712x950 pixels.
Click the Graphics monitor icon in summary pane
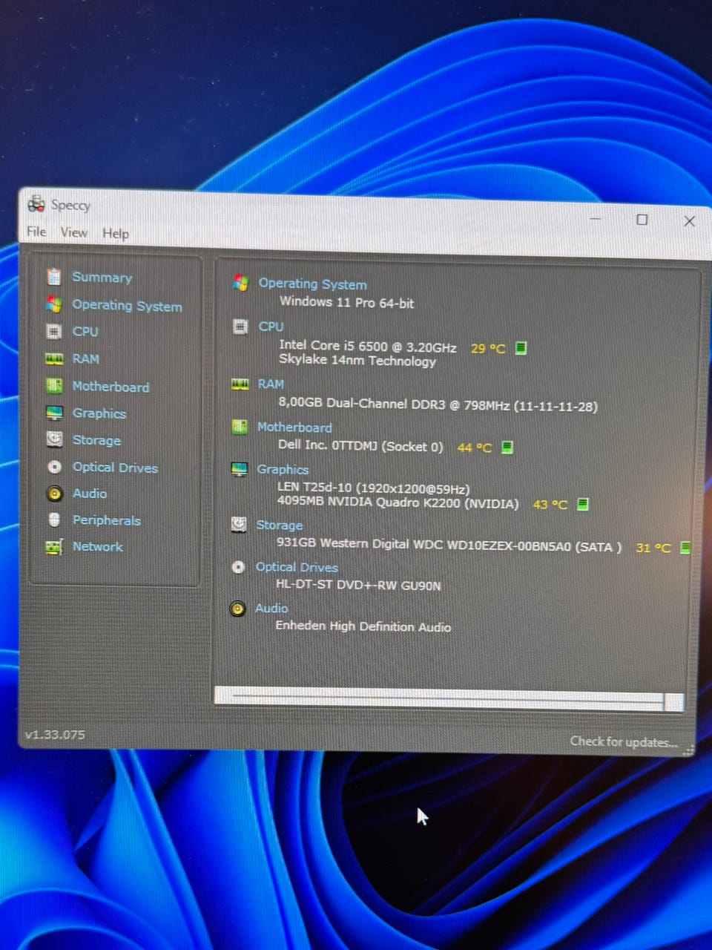(x=239, y=469)
